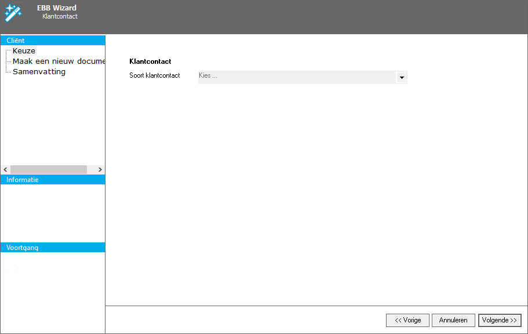
Task: Click the 'Kies ...' combo box field
Action: [x=296, y=77]
